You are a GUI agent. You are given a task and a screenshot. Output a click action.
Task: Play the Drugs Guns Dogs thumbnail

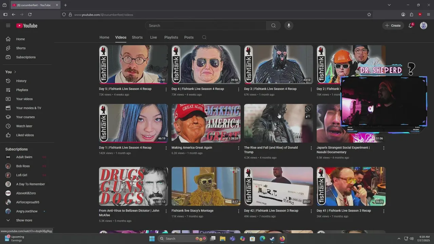click(133, 186)
